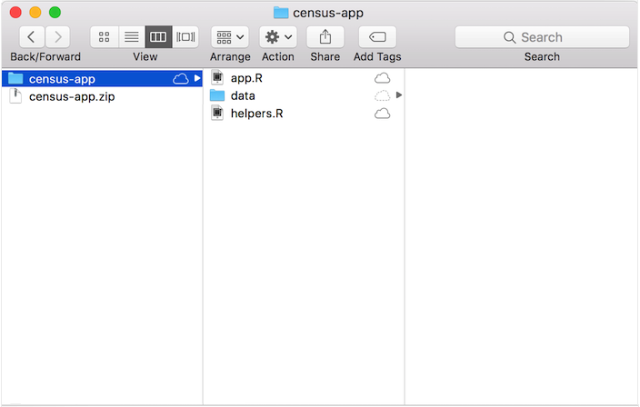Focus the Search field

[542, 37]
